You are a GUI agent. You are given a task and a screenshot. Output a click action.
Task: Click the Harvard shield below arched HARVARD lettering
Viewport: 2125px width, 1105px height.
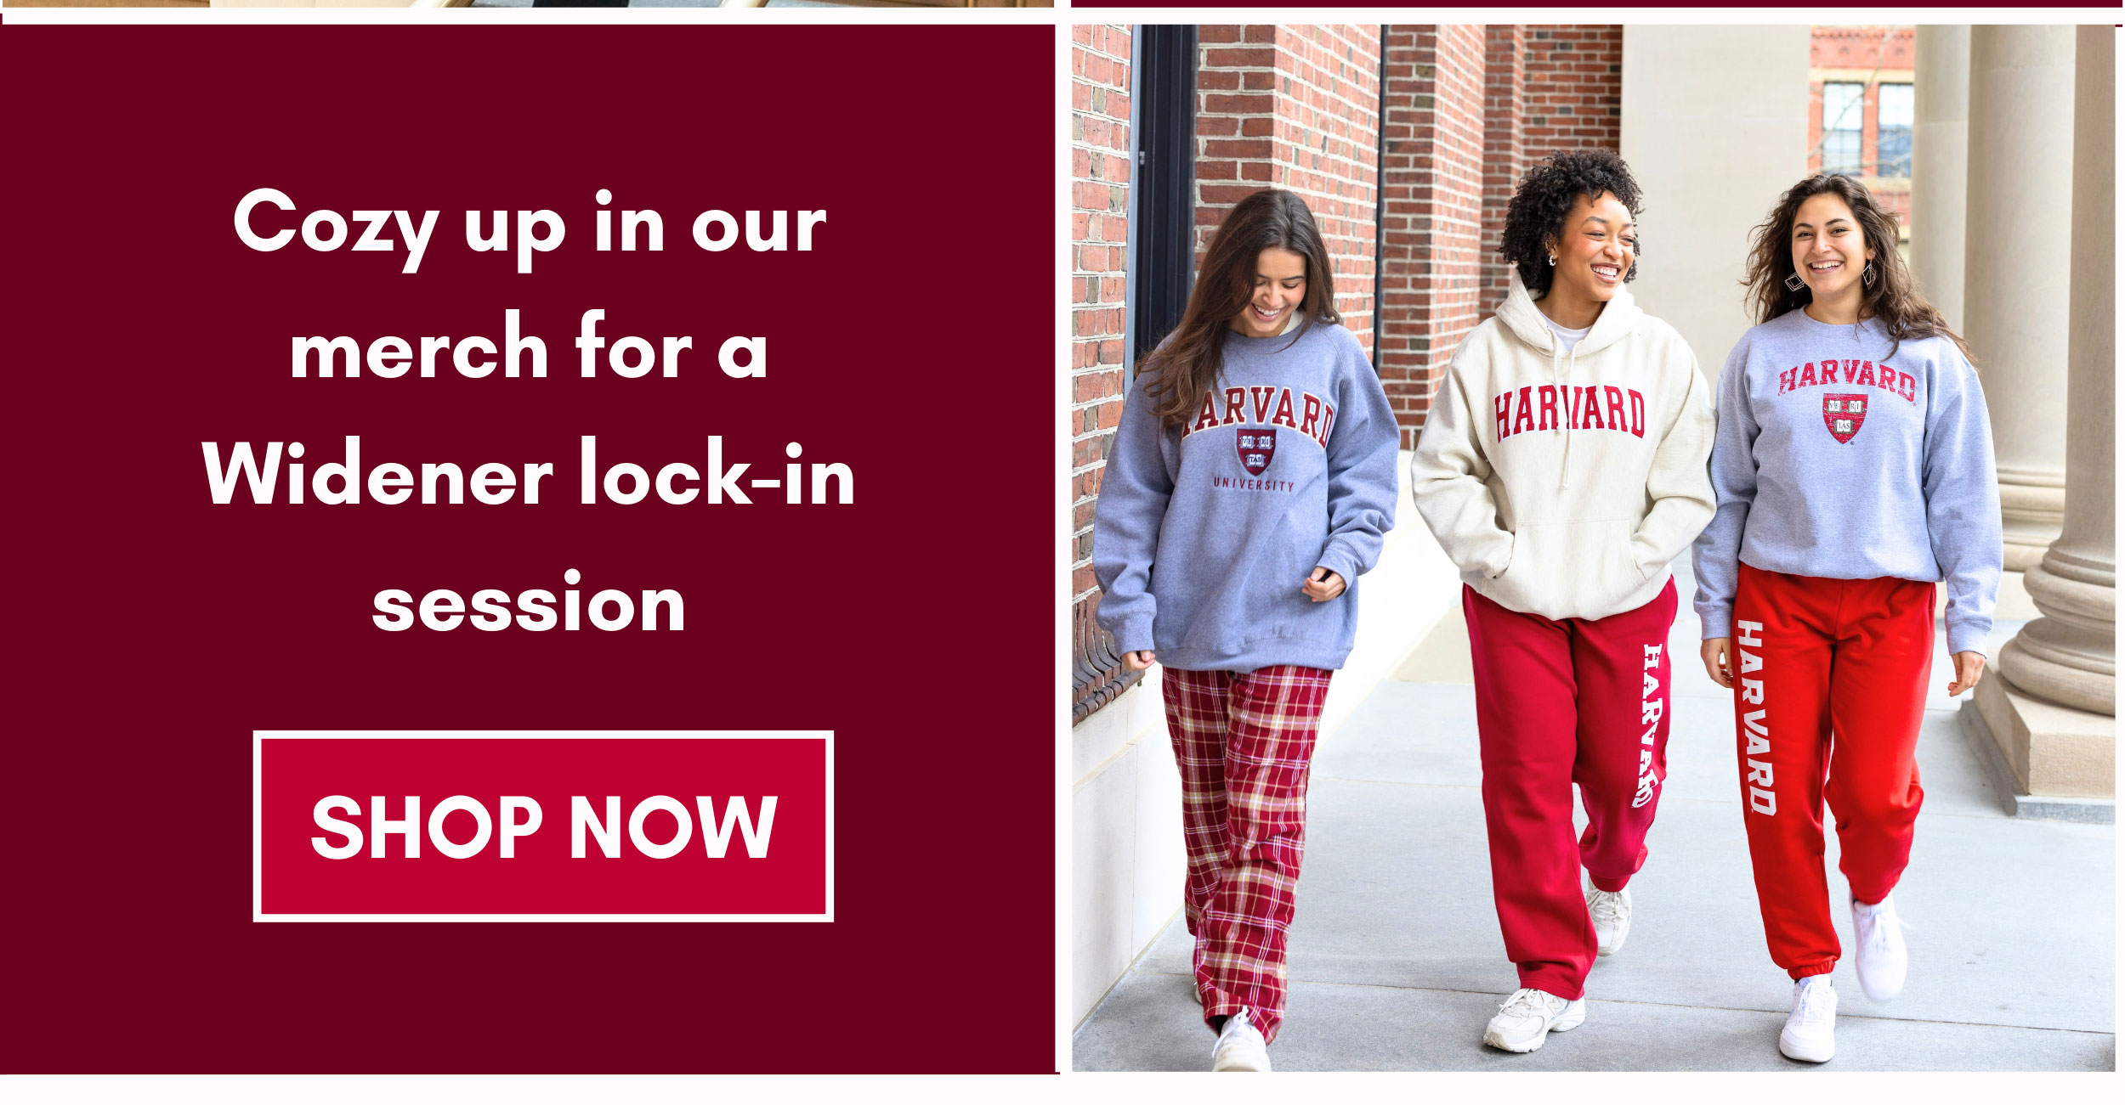pyautogui.click(x=1845, y=417)
